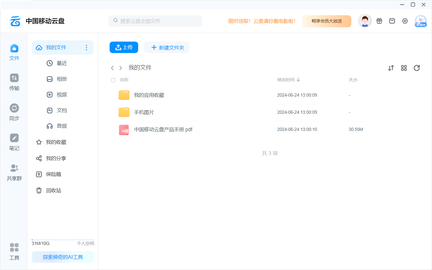Navigate forward with right arrow
Viewport: 432px width, 270px height.
[x=121, y=68]
